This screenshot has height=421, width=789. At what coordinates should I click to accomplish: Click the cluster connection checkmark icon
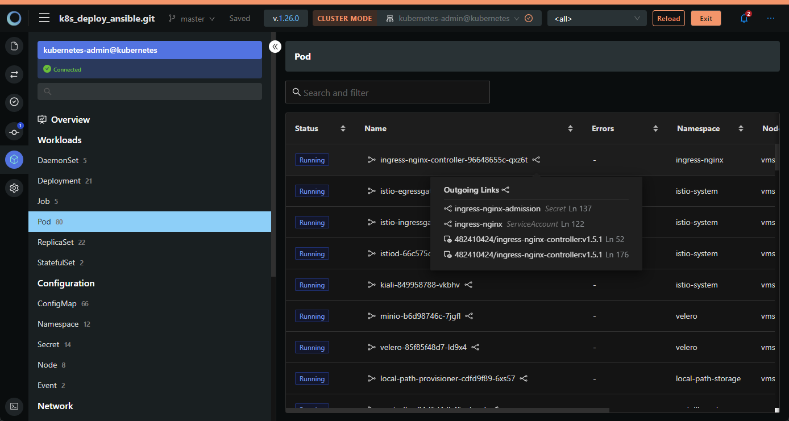(x=529, y=18)
